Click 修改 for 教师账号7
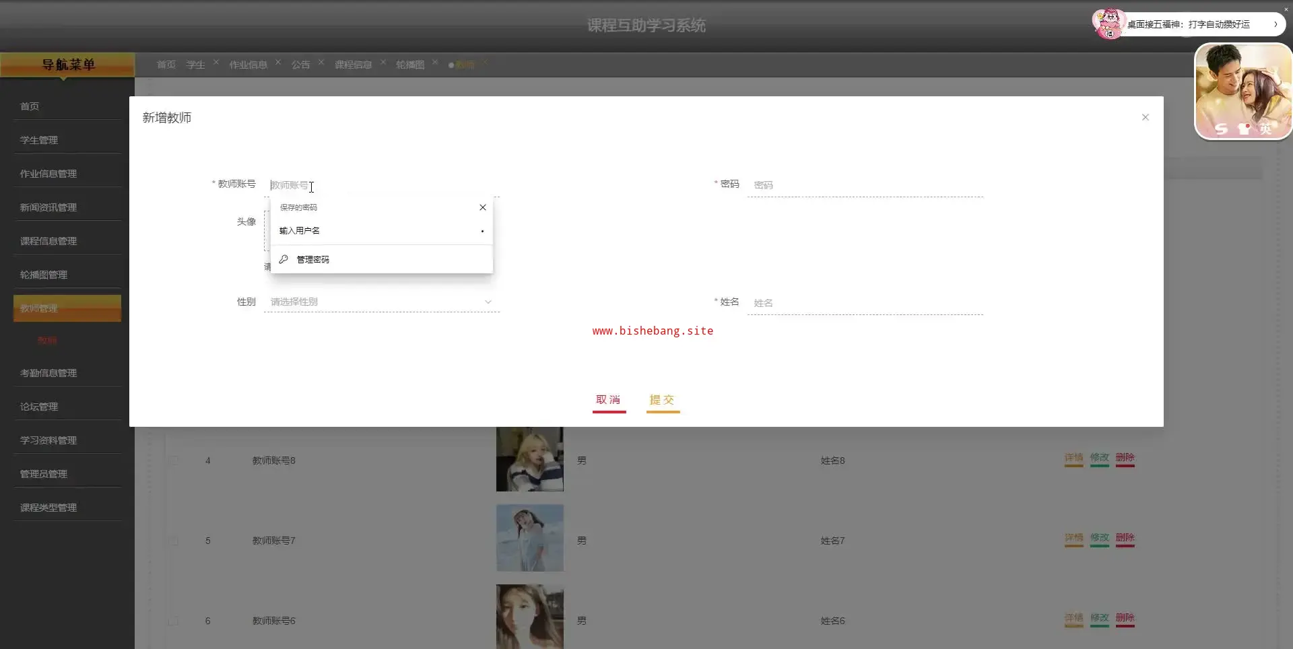The width and height of the screenshot is (1293, 649). click(x=1100, y=538)
